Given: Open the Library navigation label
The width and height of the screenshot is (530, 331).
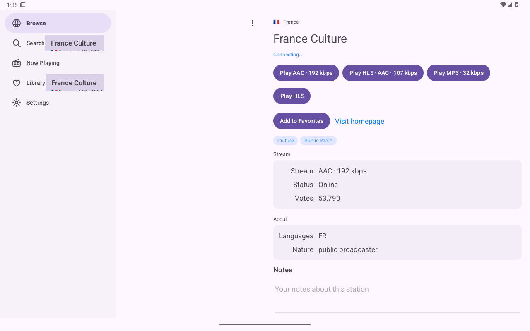Looking at the screenshot, I should click(36, 83).
